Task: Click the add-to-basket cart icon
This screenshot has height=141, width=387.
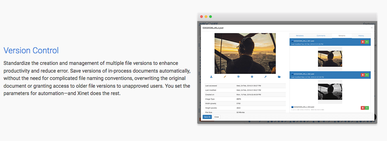Action: pyautogui.click(x=238, y=76)
